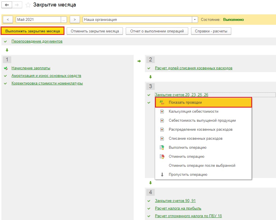Click report icon beside Калькуляция себестоимости
The width and height of the screenshot is (276, 220).
point(162,112)
